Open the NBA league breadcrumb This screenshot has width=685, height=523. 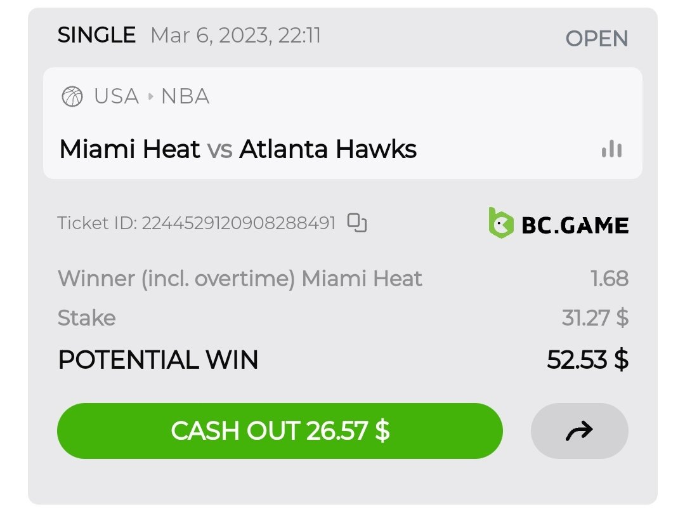[185, 97]
